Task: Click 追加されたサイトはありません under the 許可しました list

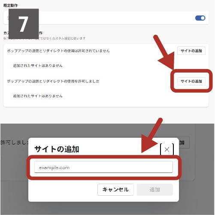Action: 38,96
